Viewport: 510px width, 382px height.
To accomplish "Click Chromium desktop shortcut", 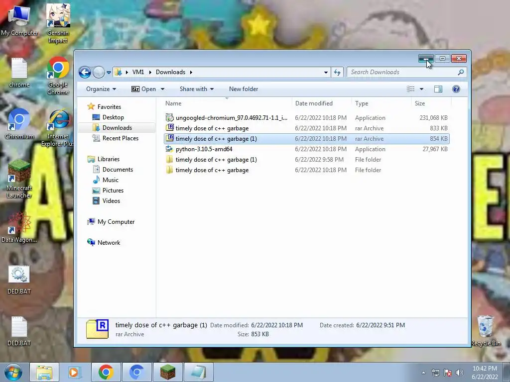I will tap(19, 124).
